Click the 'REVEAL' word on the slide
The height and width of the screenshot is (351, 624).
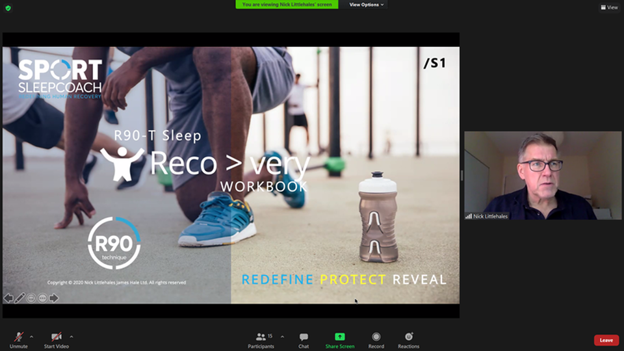pos(419,279)
